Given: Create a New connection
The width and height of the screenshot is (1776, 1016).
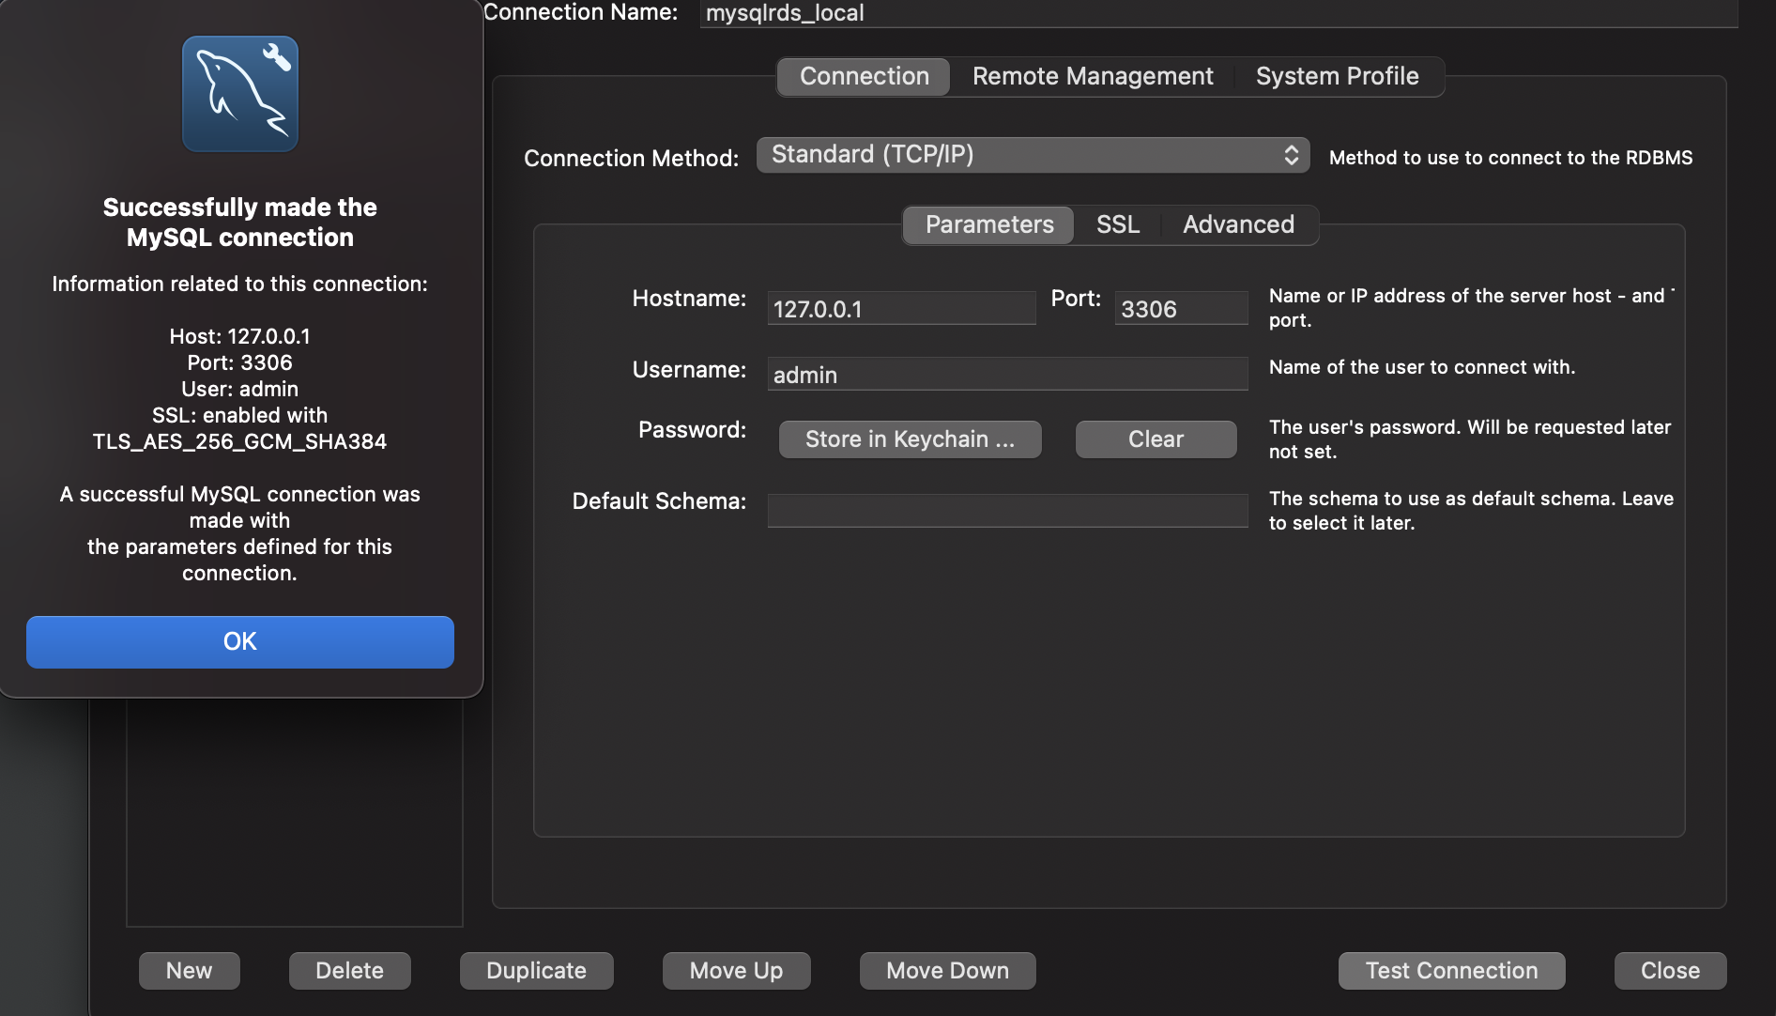Looking at the screenshot, I should click(189, 971).
